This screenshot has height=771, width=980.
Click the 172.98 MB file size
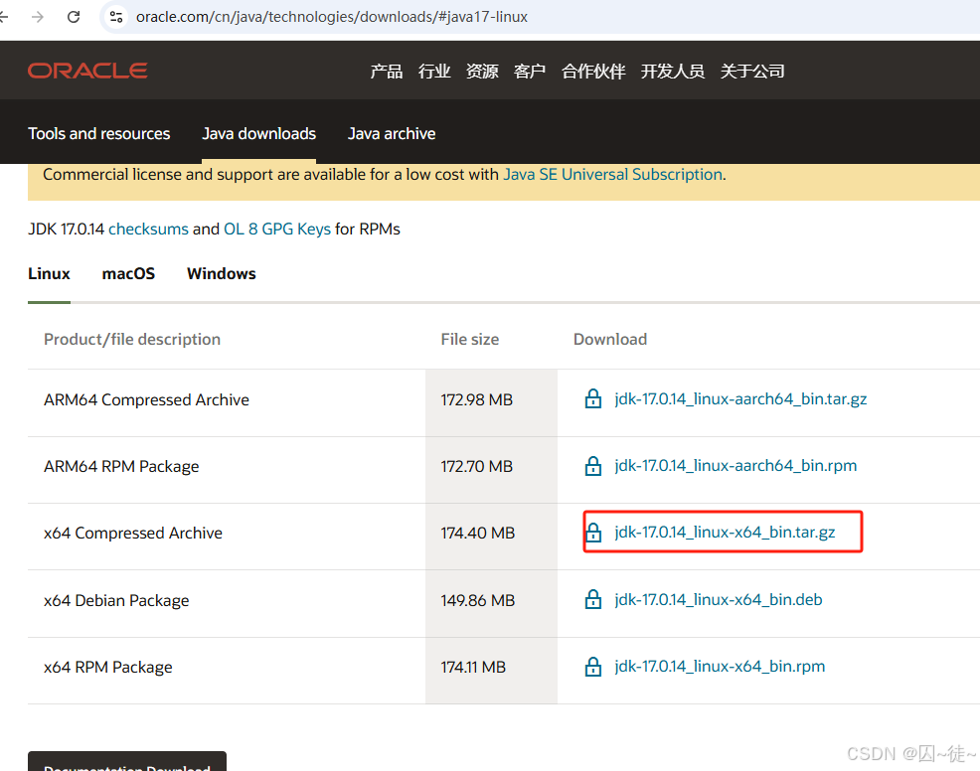(477, 399)
